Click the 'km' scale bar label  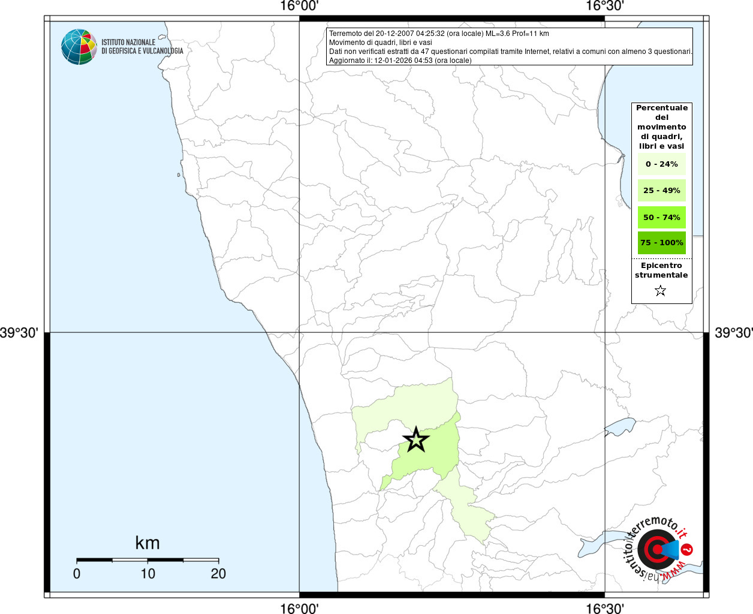tap(147, 543)
